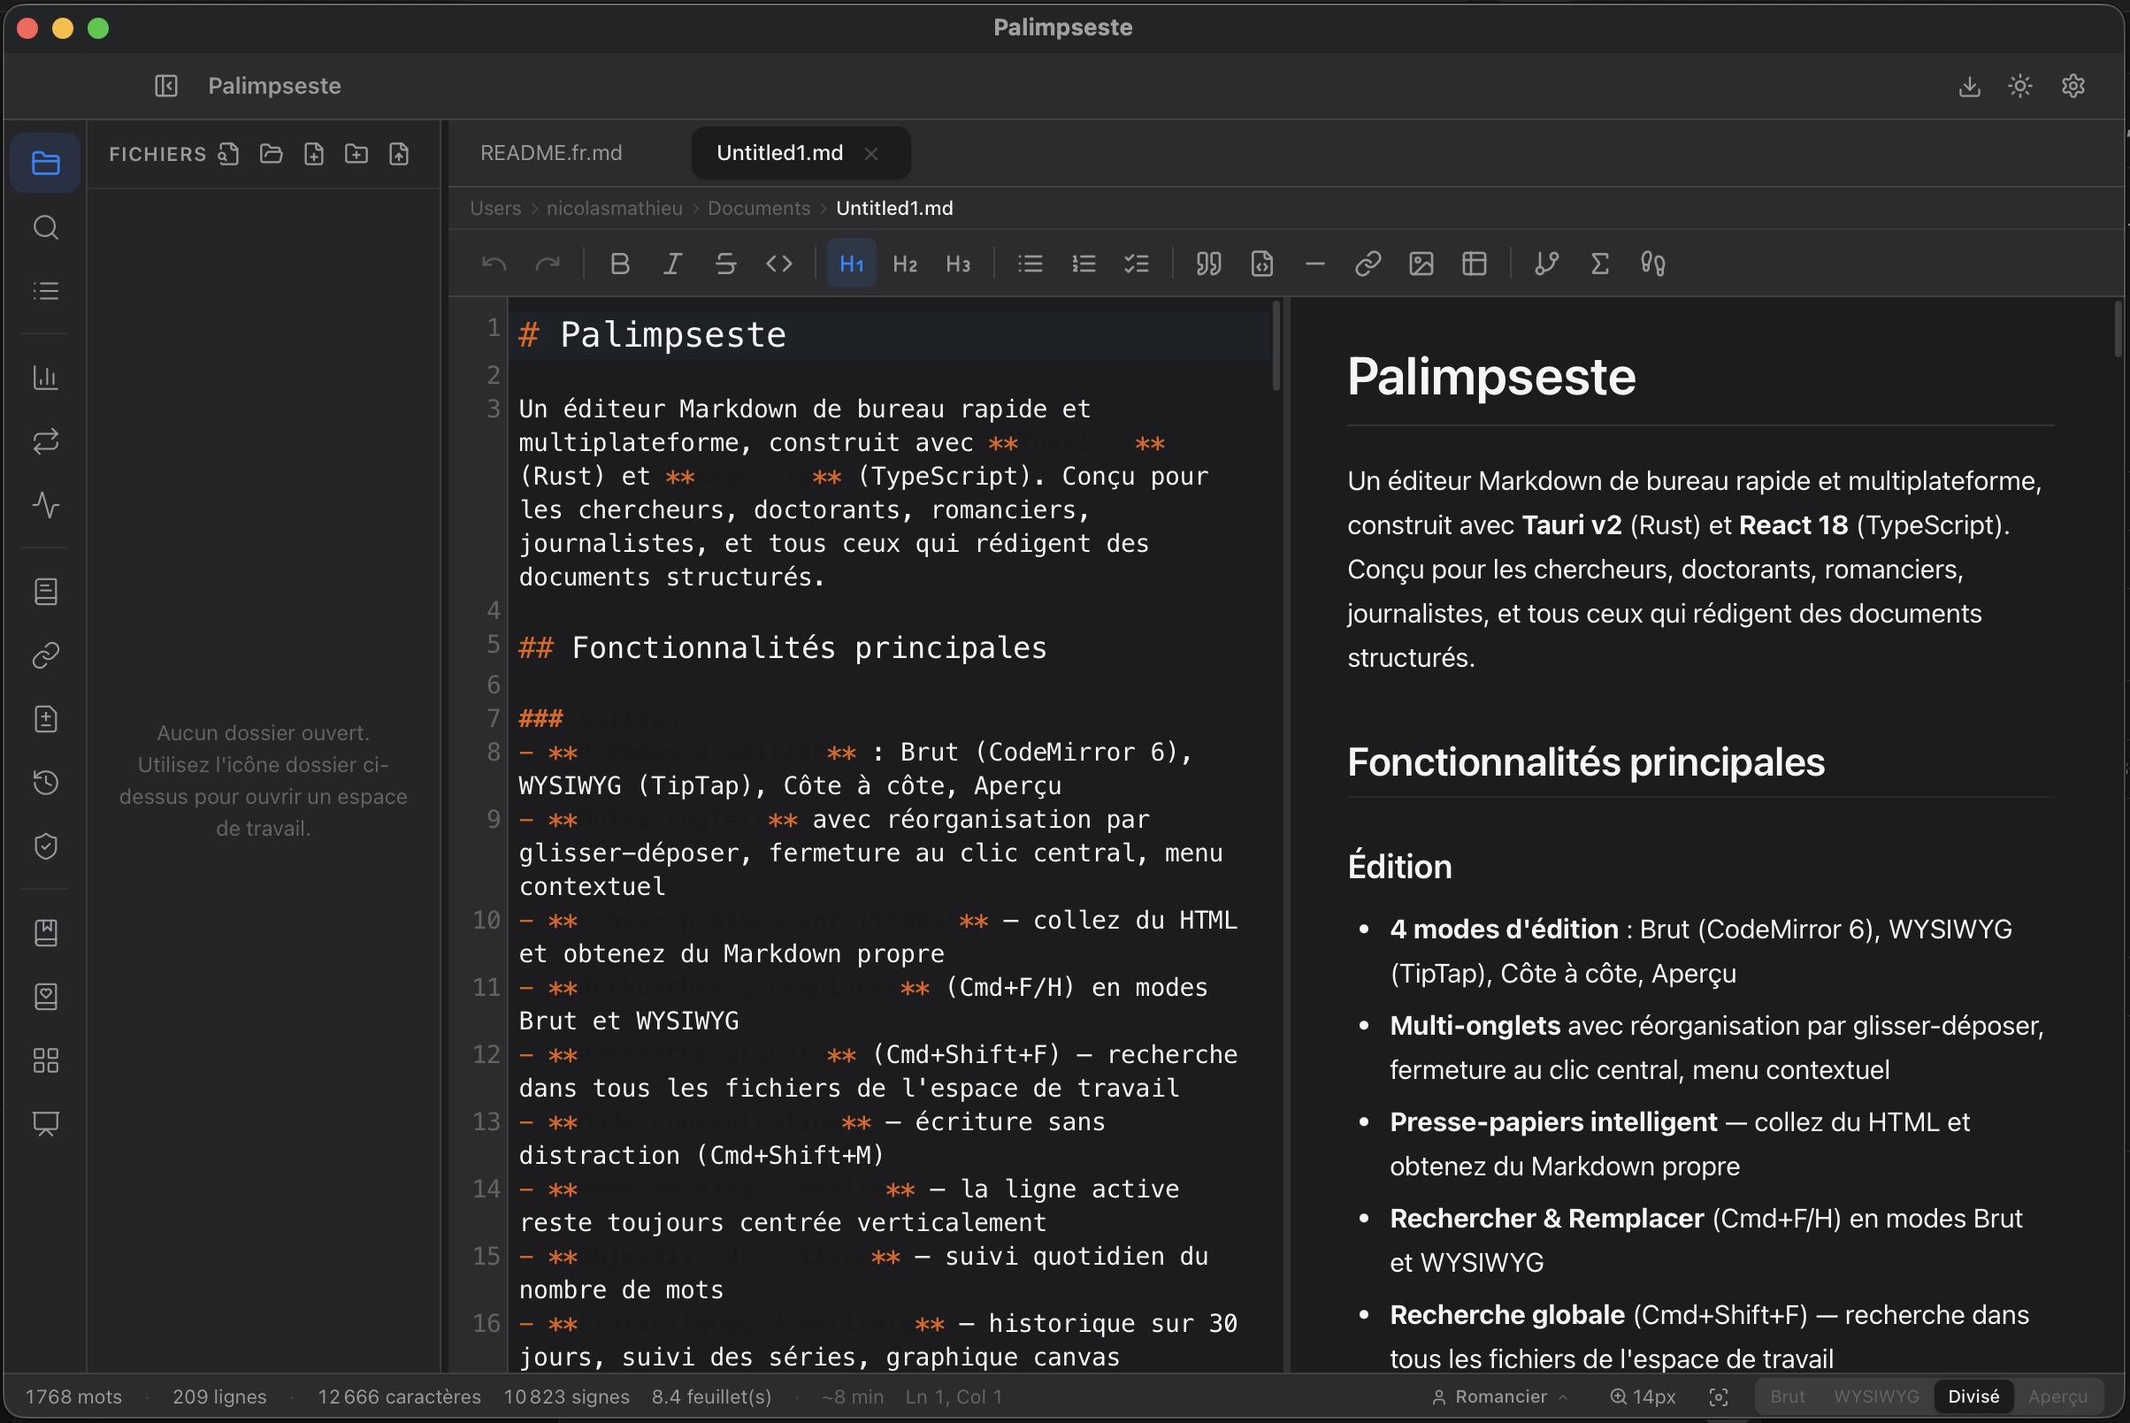2130x1423 pixels.
Task: Click the redo arrow in toolbar
Action: (x=548, y=264)
